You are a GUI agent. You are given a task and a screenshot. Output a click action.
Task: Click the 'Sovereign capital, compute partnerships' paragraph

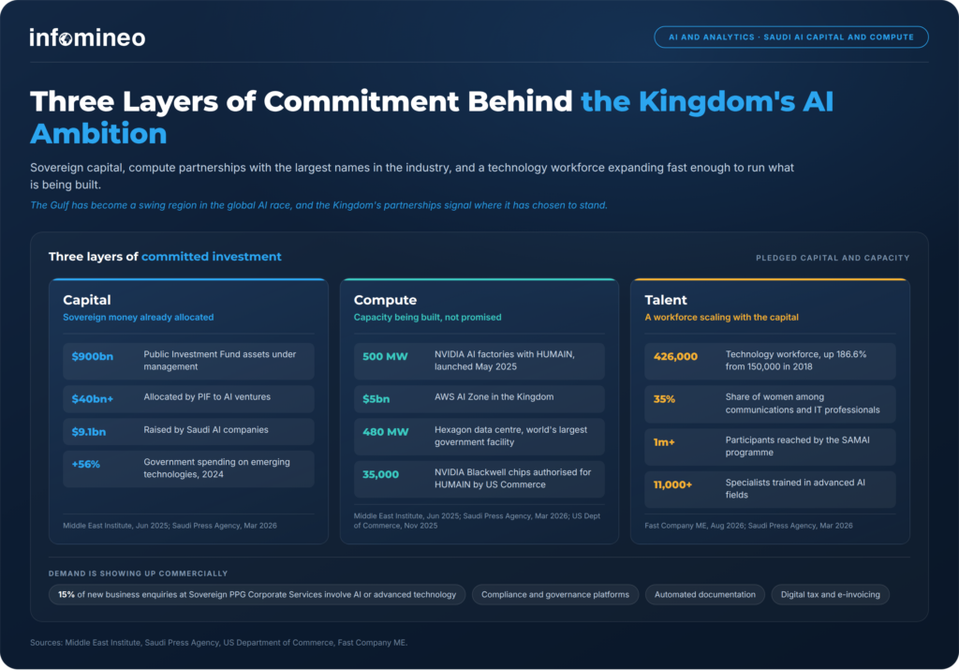(412, 175)
